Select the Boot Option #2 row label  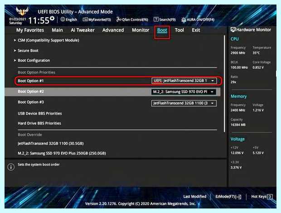[31, 92]
